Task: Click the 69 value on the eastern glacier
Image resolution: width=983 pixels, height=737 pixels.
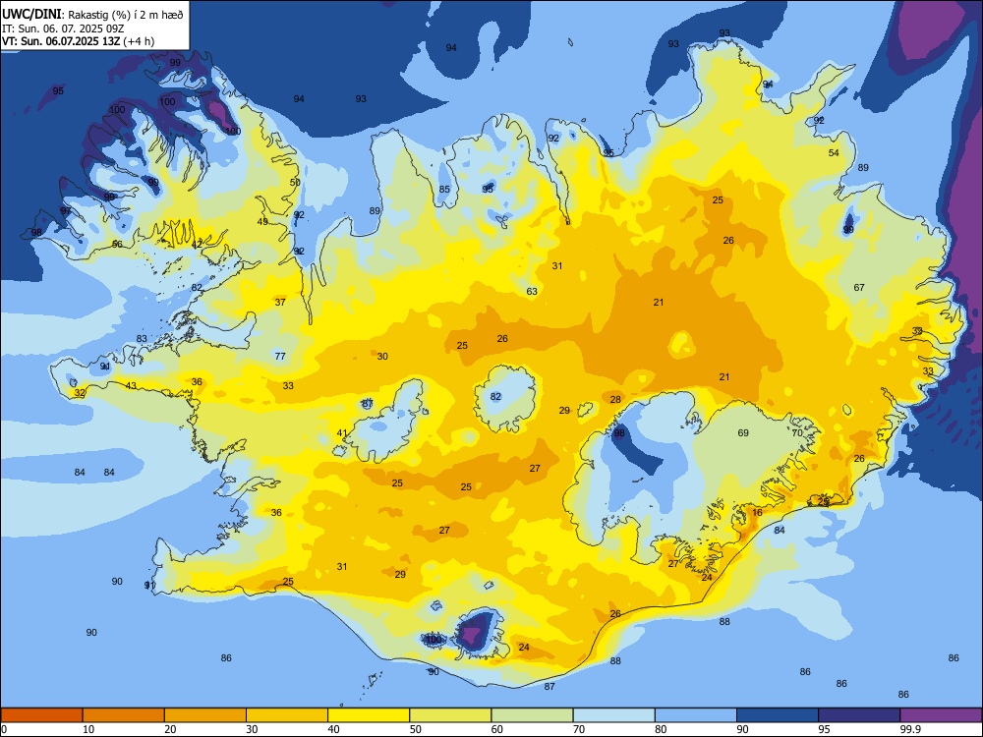Action: click(743, 433)
